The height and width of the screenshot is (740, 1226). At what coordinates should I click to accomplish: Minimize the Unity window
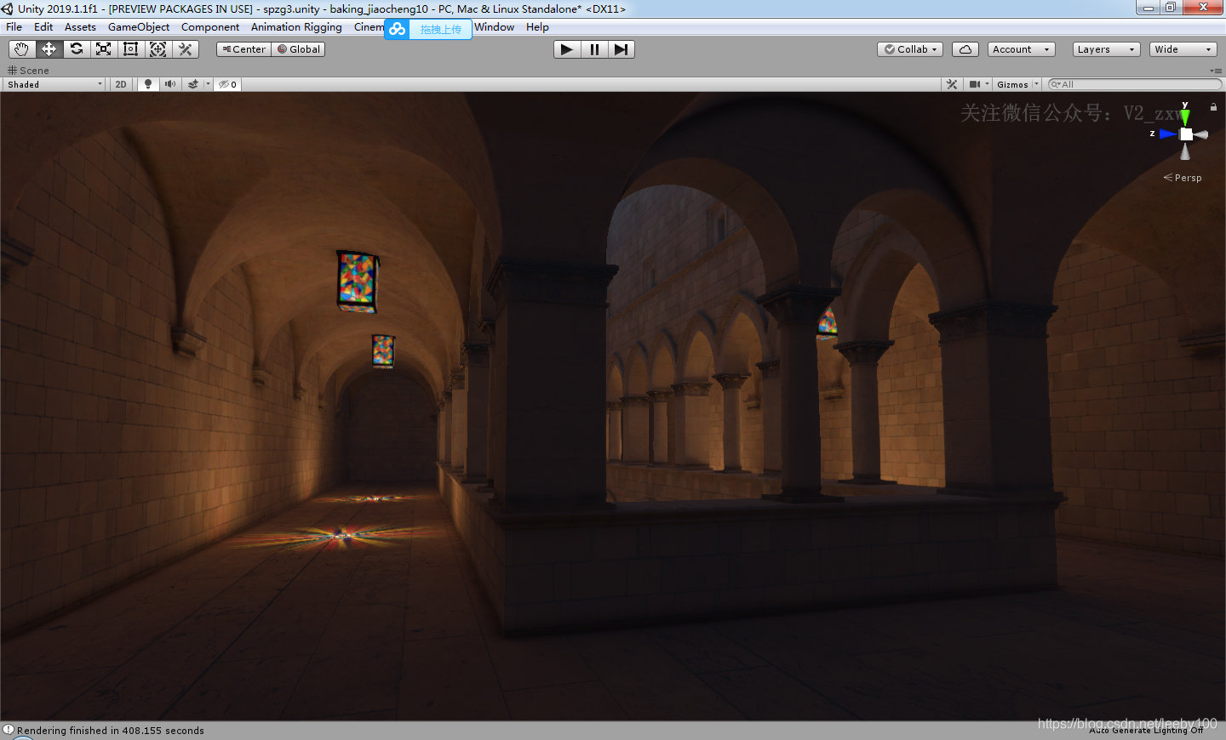pos(1148,8)
